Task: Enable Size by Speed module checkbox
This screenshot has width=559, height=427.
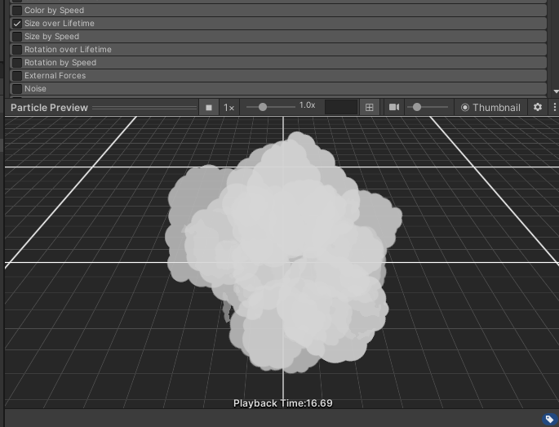Action: click(17, 37)
